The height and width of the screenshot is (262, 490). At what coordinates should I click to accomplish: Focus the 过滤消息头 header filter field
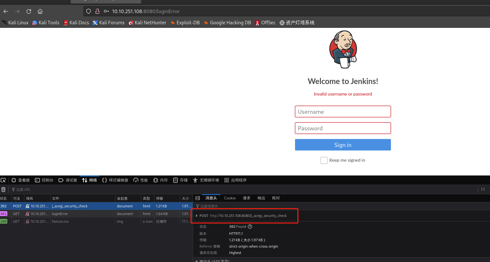pos(342,206)
